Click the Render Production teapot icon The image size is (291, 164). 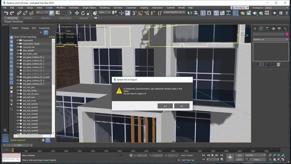click(x=255, y=13)
